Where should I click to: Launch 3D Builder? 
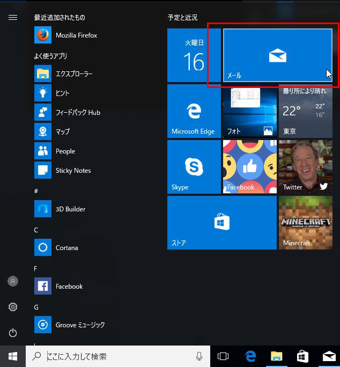pos(60,209)
